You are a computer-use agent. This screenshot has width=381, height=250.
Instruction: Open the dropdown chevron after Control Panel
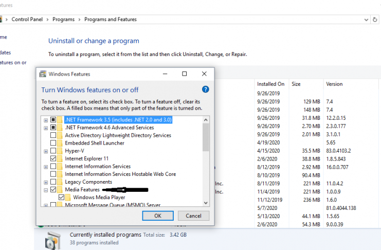pos(47,20)
